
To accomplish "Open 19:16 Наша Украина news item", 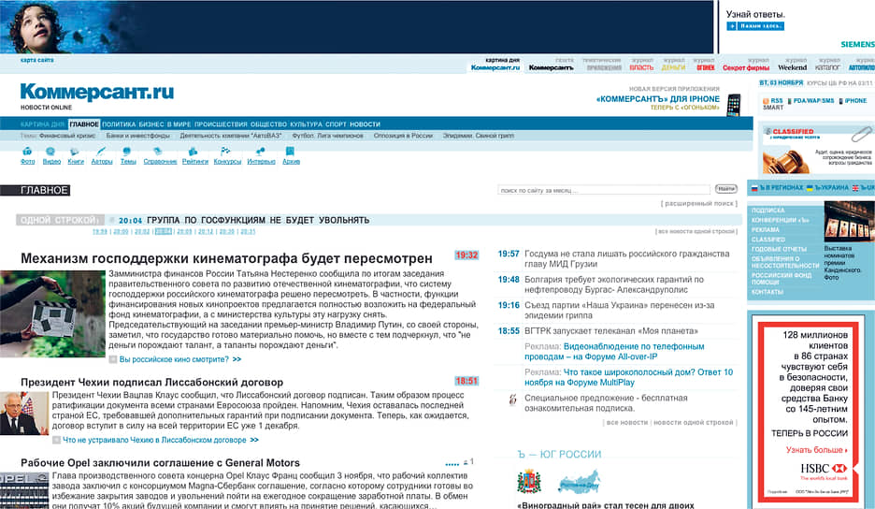I will (620, 310).
